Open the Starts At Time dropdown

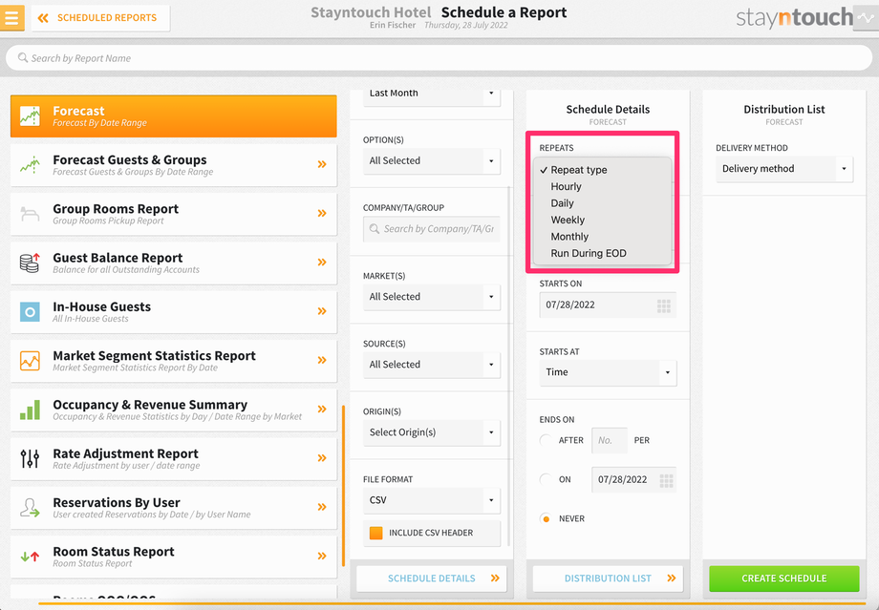pos(608,372)
